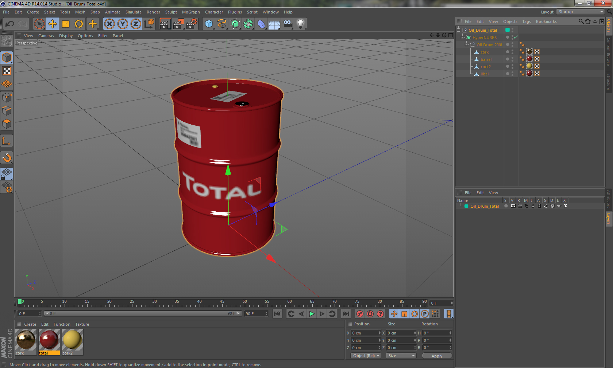Go to start of animation
Screen dimensions: 613x368
(x=277, y=314)
